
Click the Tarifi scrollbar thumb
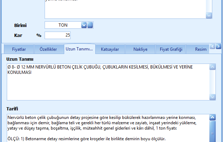[213, 133]
